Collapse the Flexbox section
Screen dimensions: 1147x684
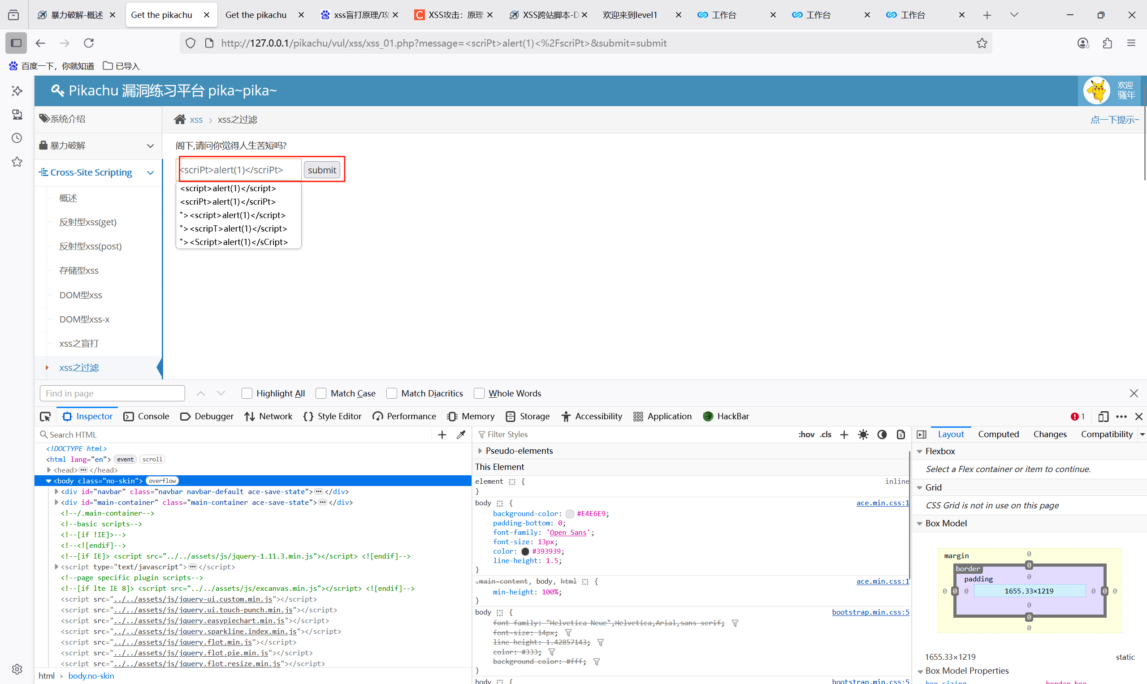[920, 452]
